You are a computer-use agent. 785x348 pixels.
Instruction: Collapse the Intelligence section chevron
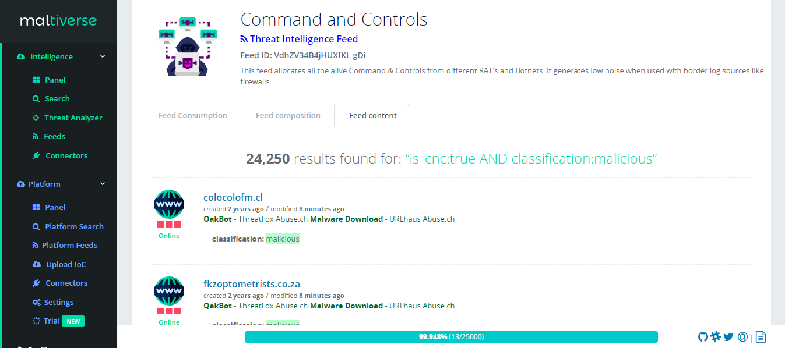coord(103,56)
